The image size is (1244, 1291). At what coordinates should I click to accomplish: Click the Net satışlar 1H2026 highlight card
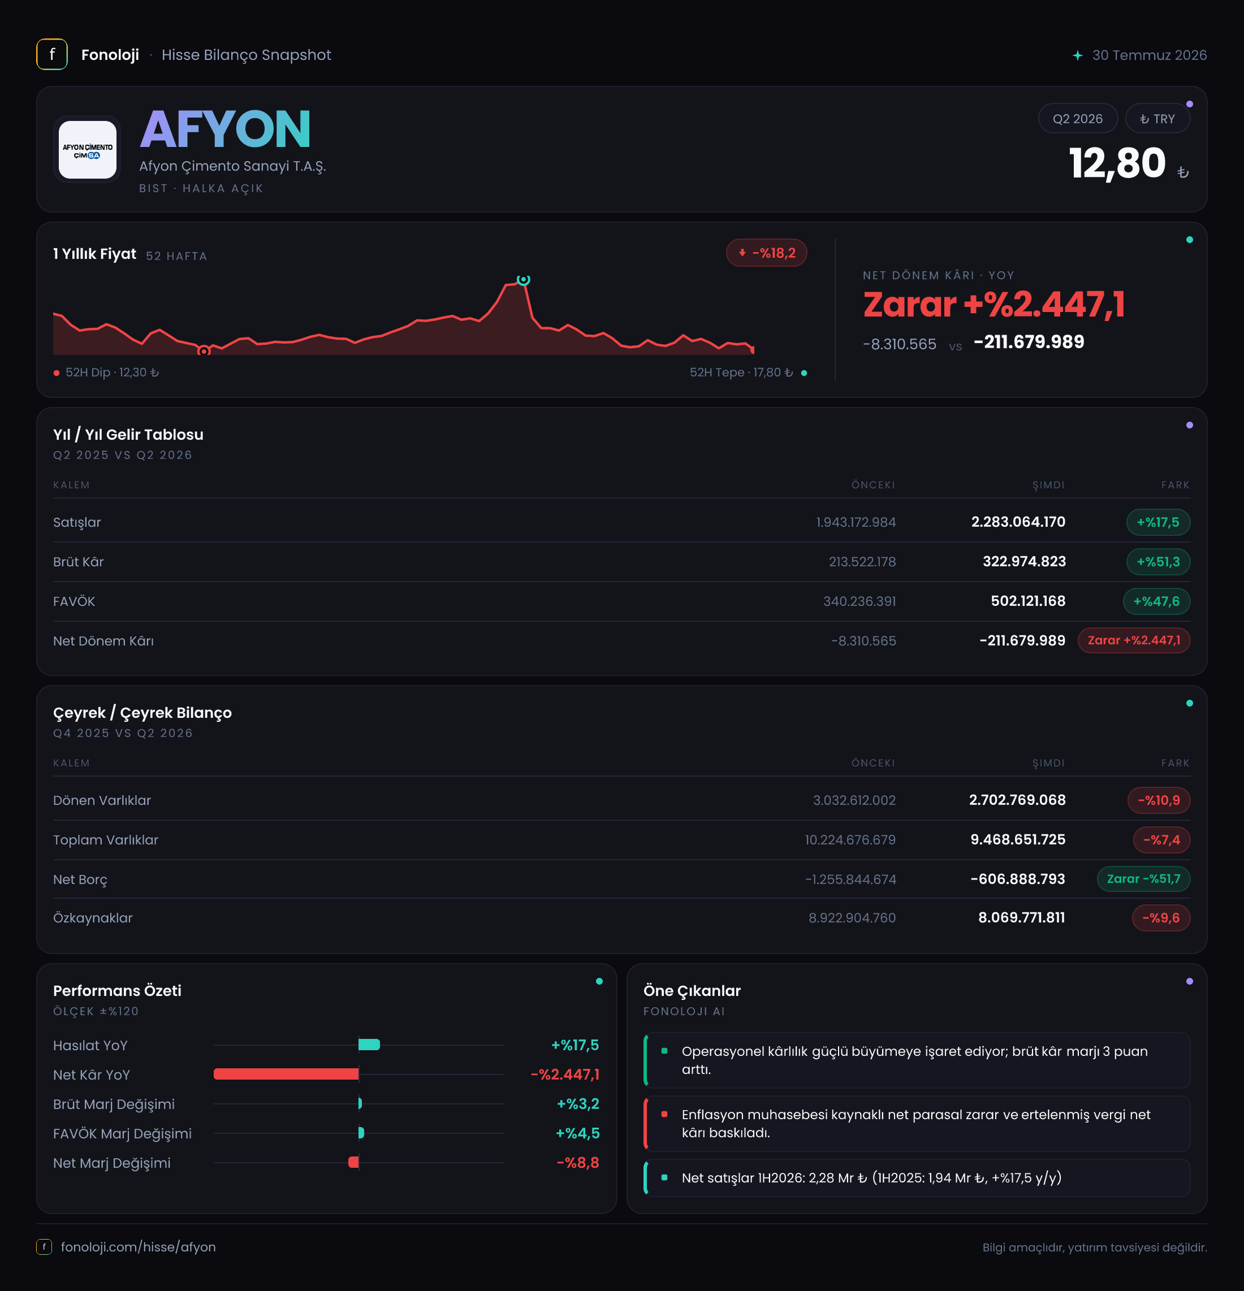point(917,1178)
